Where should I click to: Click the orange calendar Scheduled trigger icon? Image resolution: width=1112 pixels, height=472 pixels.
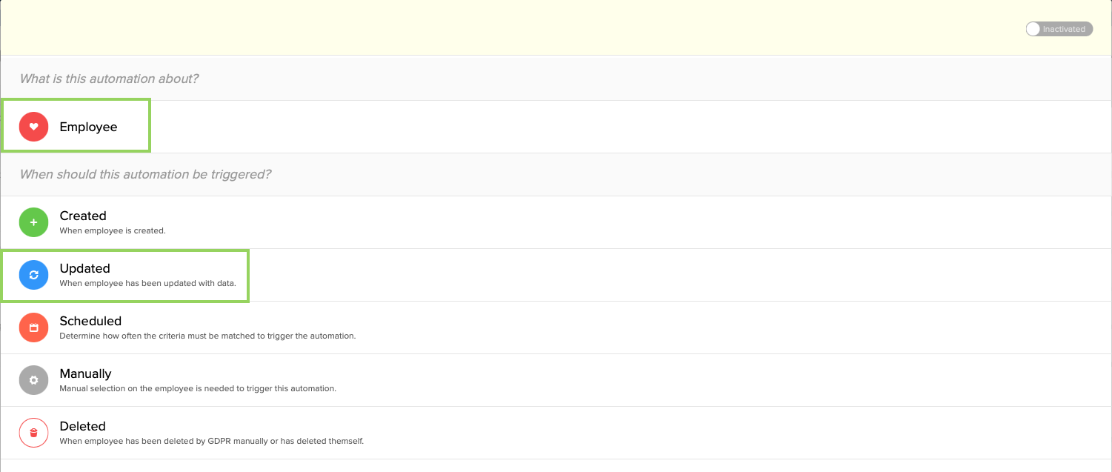(33, 327)
